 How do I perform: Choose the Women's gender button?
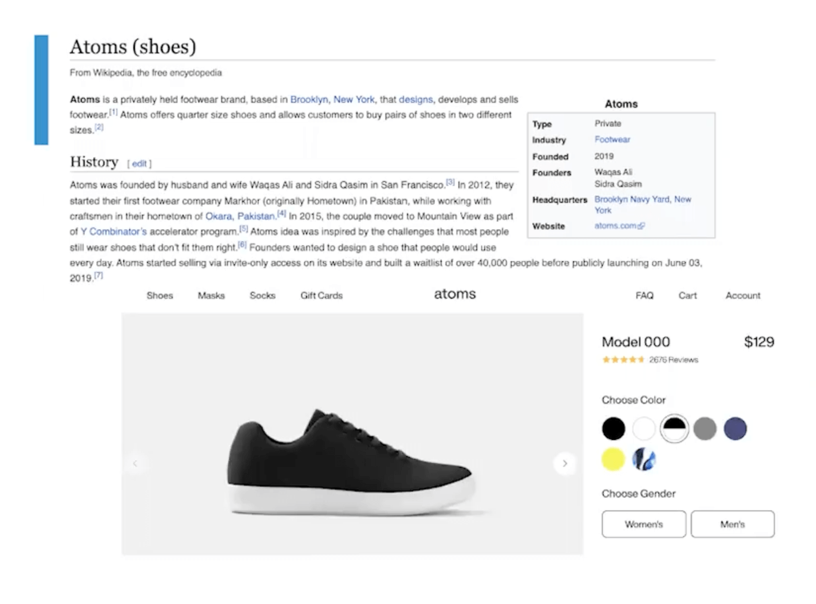(644, 524)
